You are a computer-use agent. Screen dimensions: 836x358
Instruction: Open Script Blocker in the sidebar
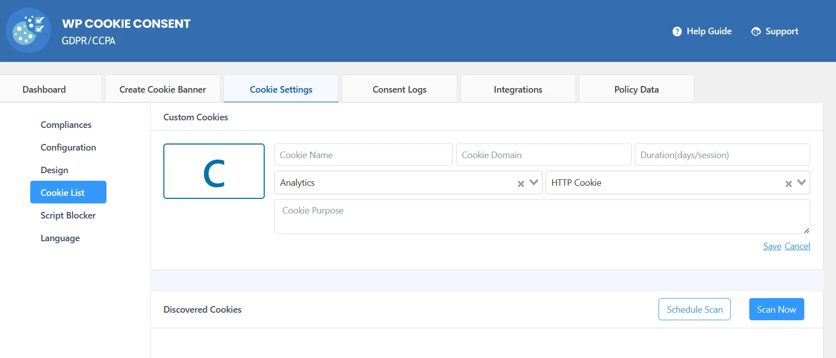68,215
